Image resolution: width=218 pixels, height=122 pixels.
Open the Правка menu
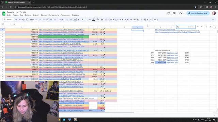16,15
